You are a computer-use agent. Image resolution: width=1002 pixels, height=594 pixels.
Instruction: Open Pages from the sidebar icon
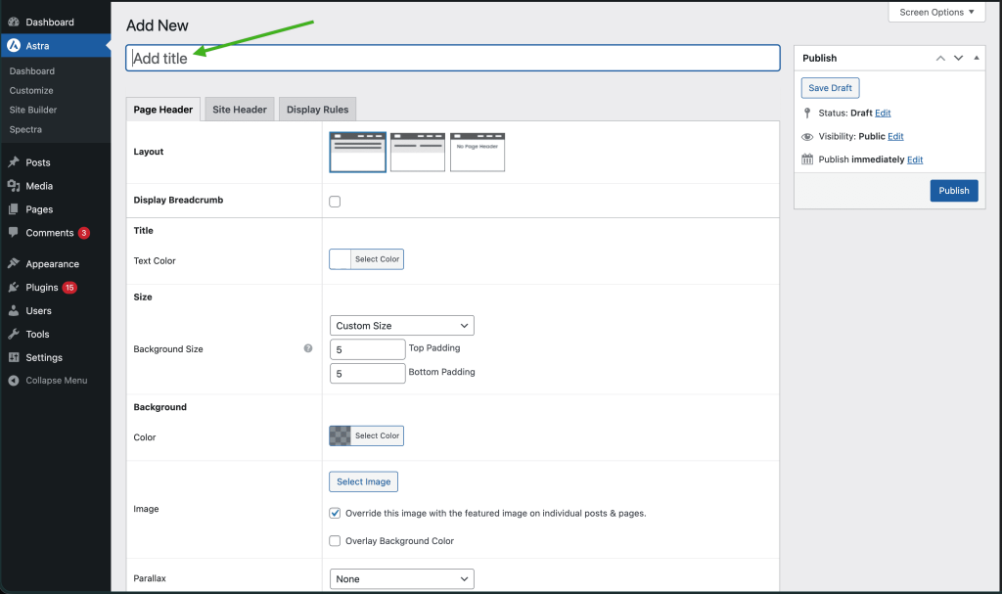14,209
